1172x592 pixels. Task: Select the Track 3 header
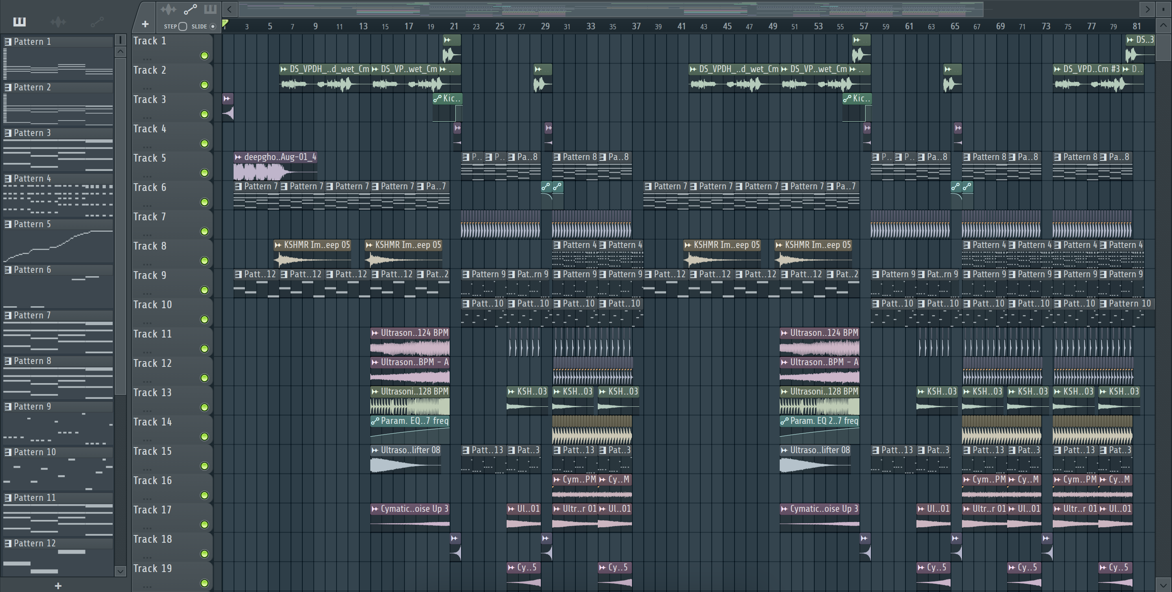[172, 107]
